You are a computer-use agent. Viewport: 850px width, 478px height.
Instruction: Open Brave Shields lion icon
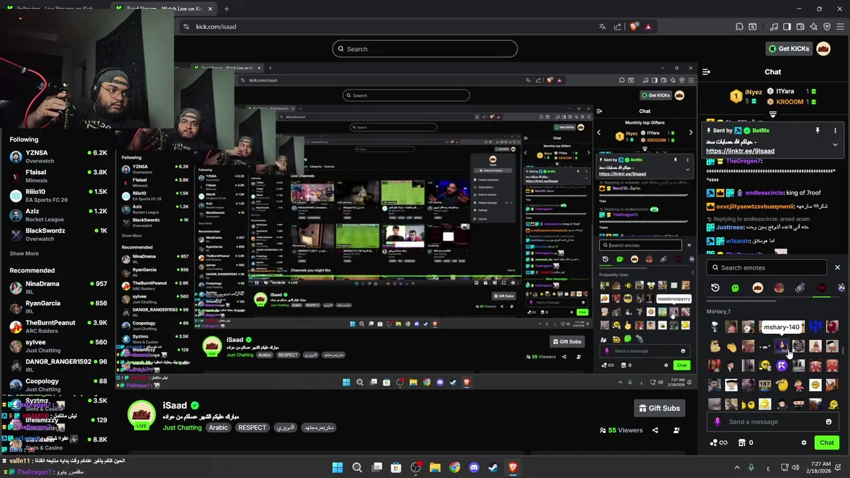click(x=634, y=27)
